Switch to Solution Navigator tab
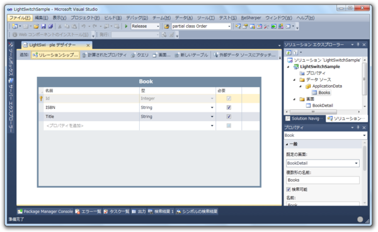Image resolution: width=378 pixels, height=232 pixels. point(305,119)
